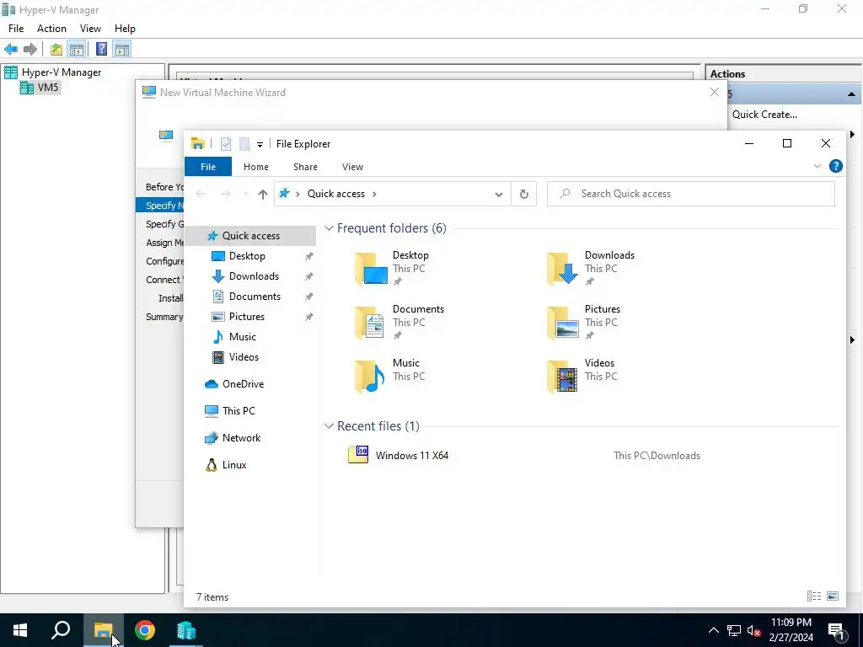Image resolution: width=863 pixels, height=647 pixels.
Task: Click the blue help icon in Hyper-V toolbar
Action: click(101, 50)
